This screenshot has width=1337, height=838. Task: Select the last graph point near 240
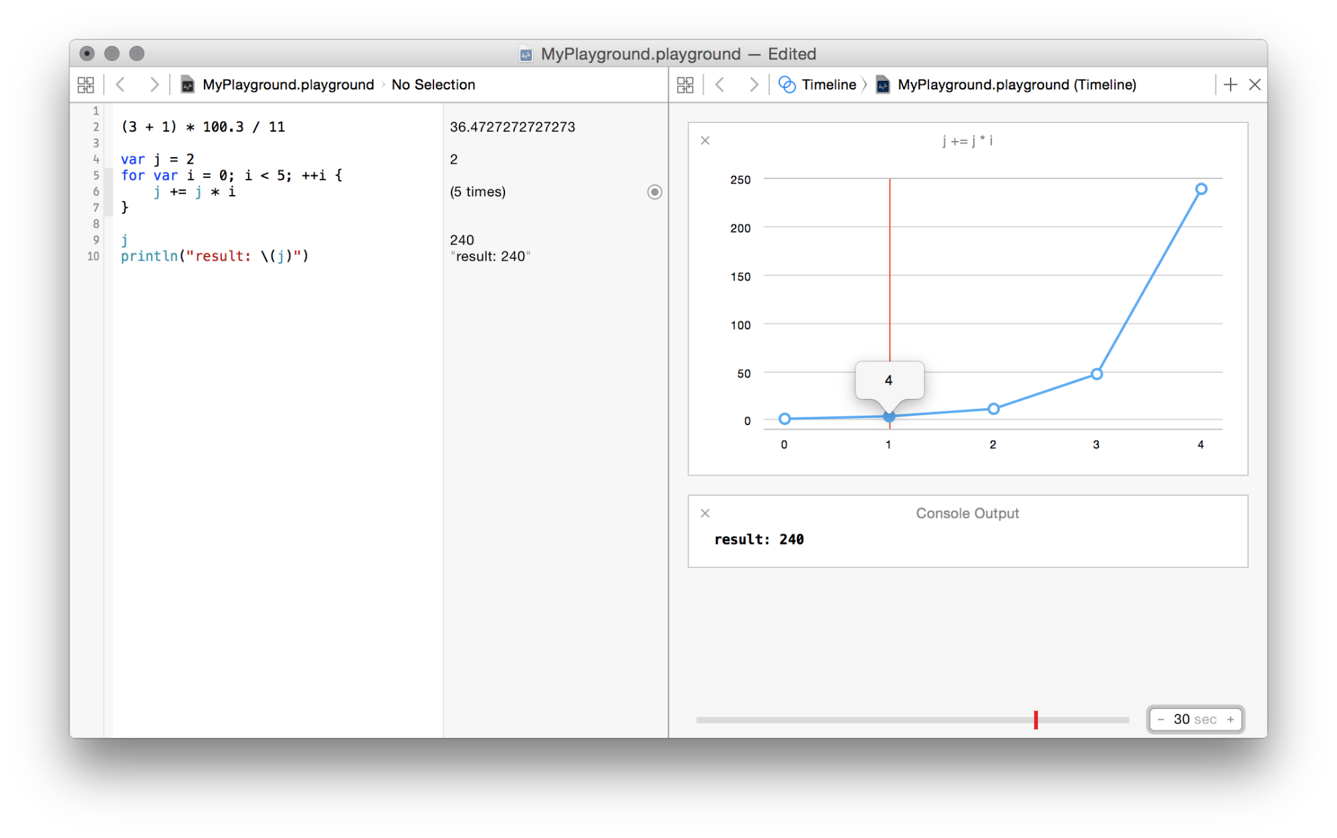(1201, 189)
